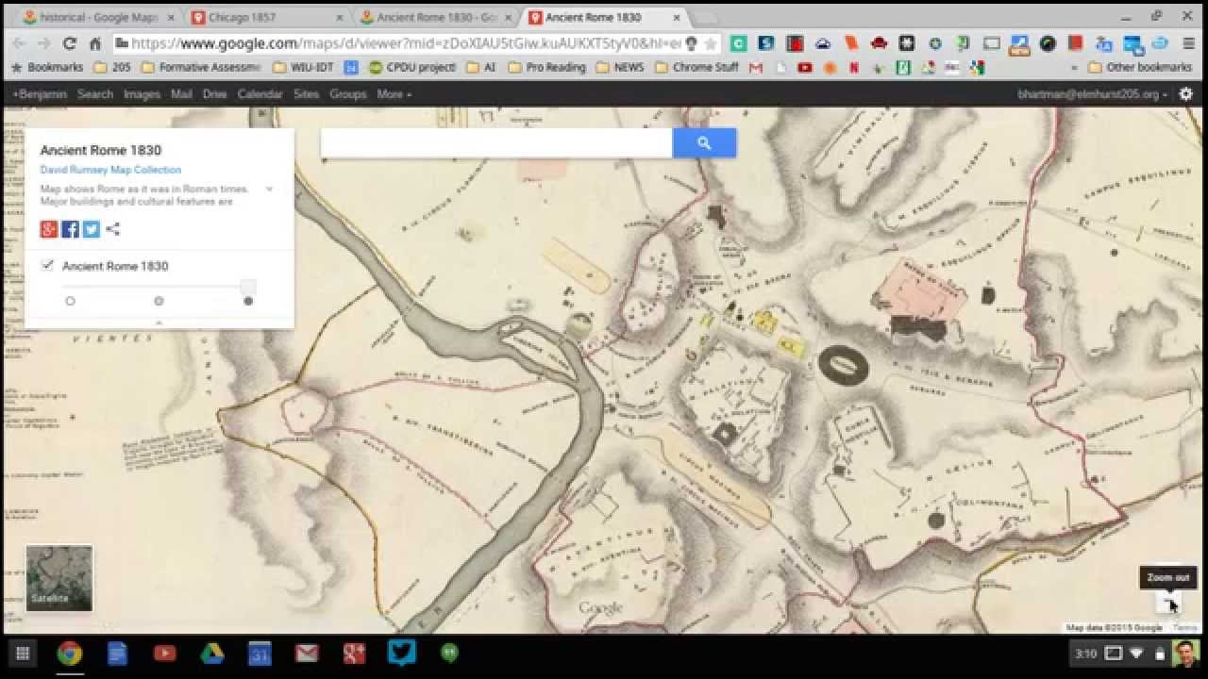
Task: Set layer opacity to full dot
Action: pyautogui.click(x=248, y=301)
